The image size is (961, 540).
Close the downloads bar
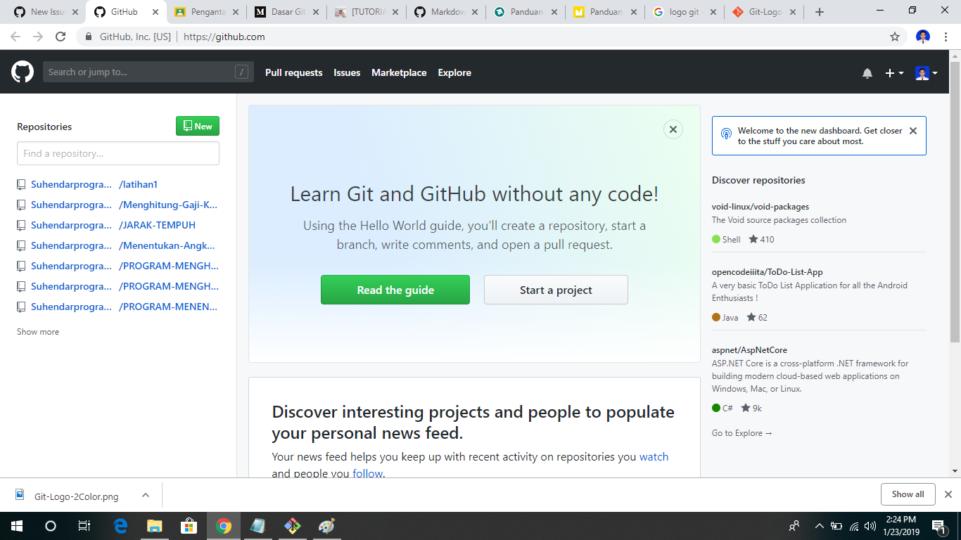pos(948,494)
